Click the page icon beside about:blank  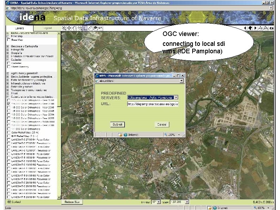(97, 81)
